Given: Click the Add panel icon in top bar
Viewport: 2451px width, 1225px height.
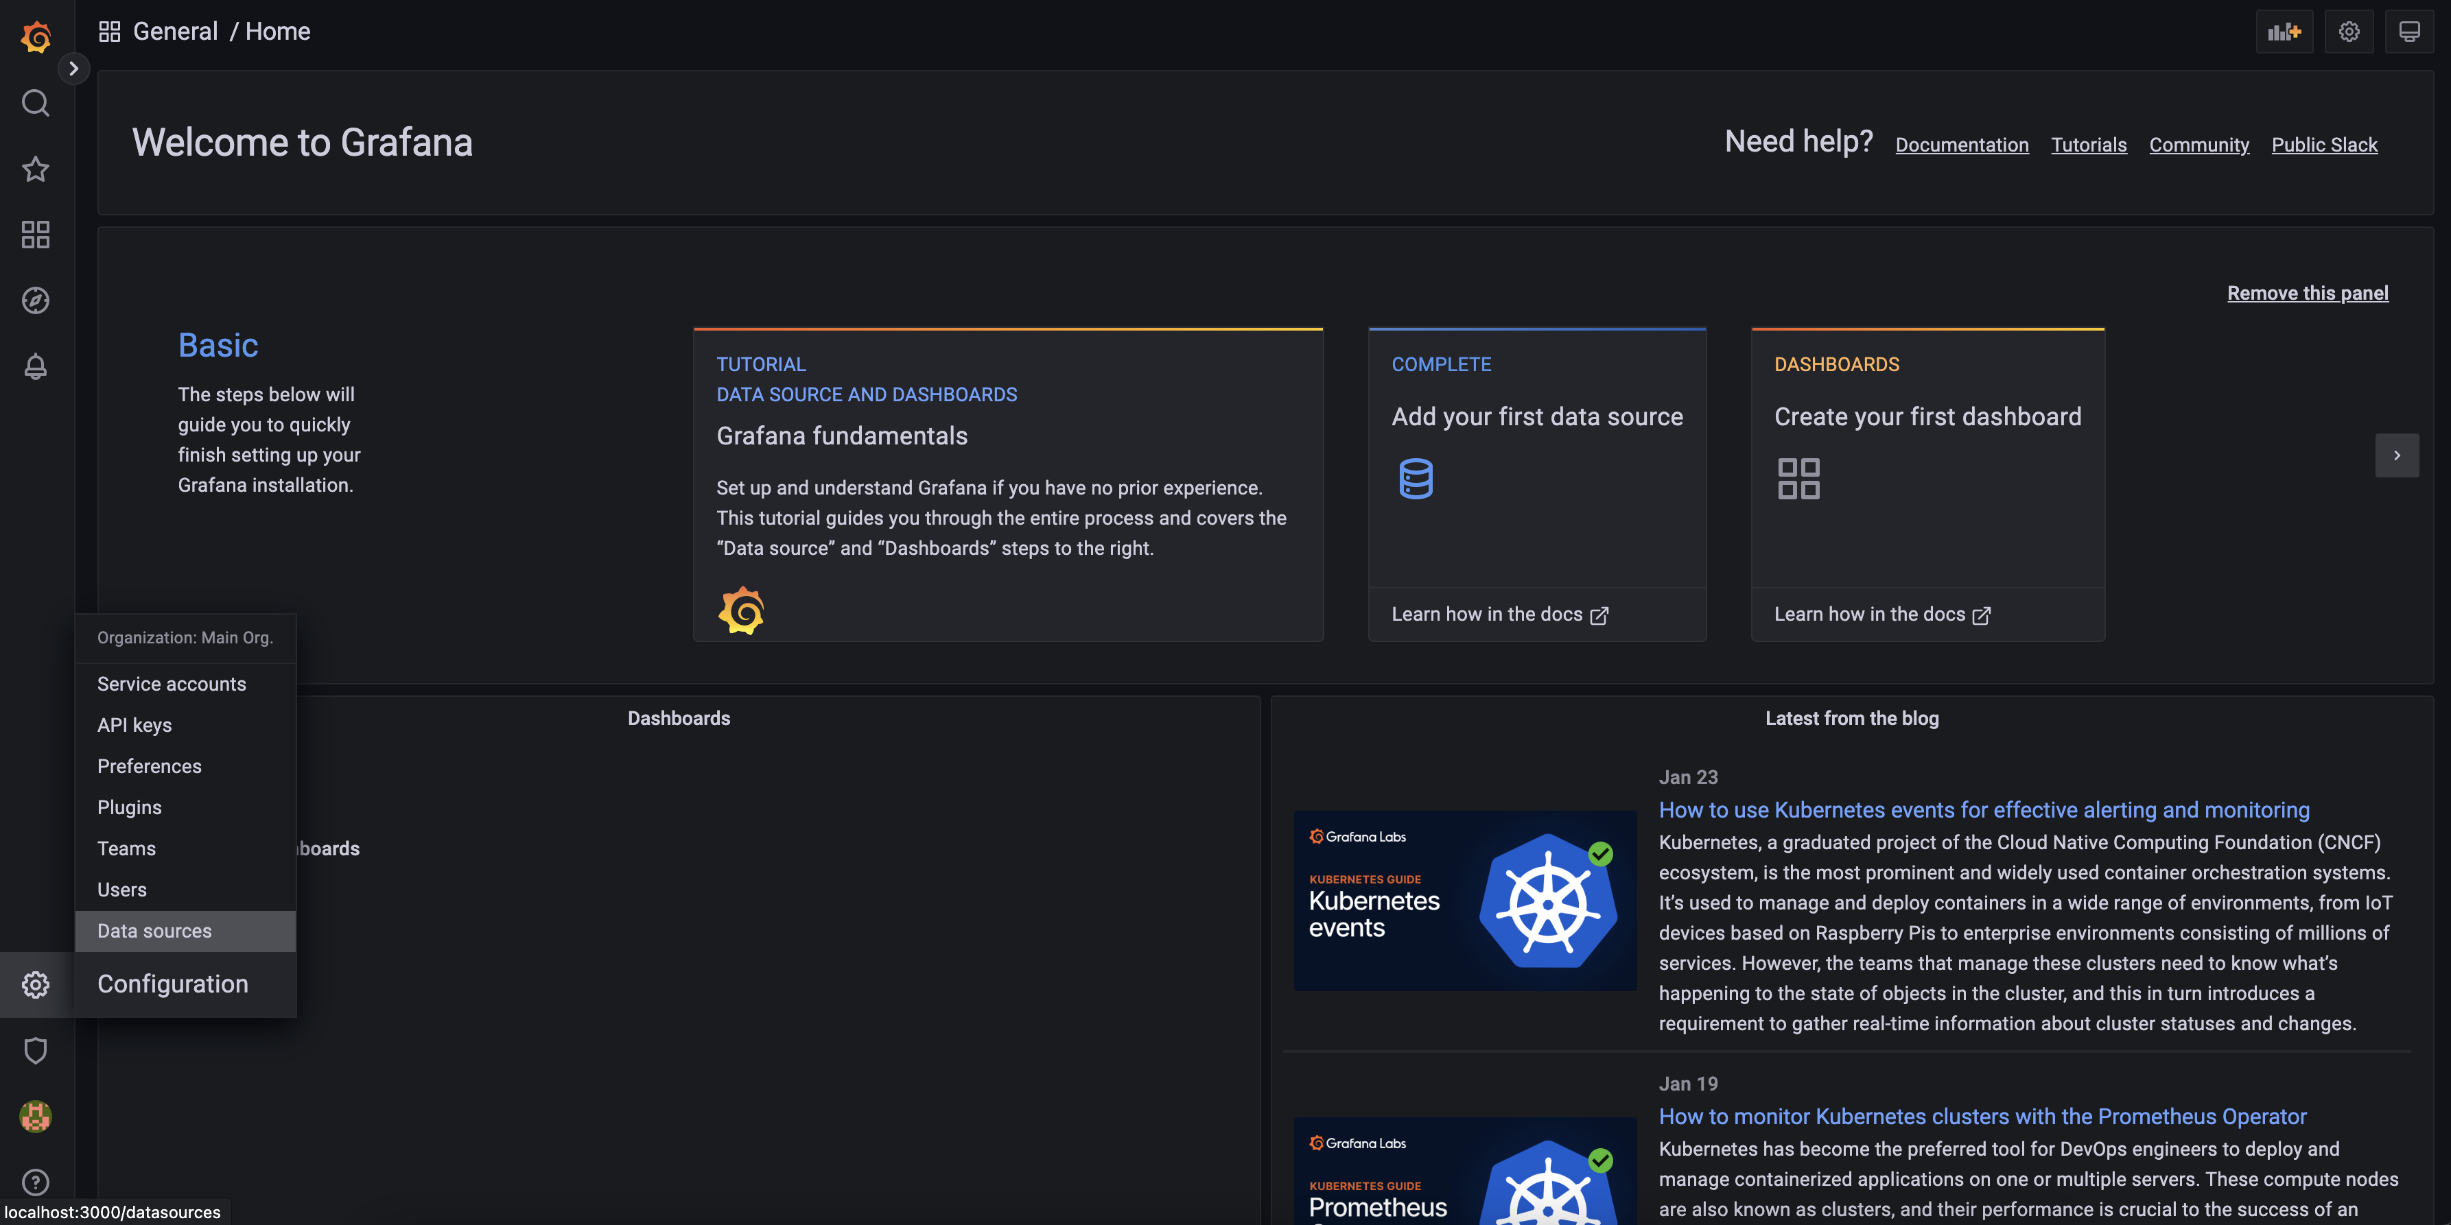Looking at the screenshot, I should click(x=2284, y=32).
